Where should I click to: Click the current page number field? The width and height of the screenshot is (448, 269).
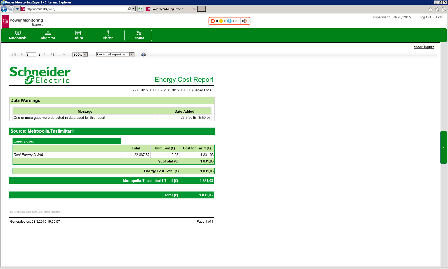click(31, 55)
